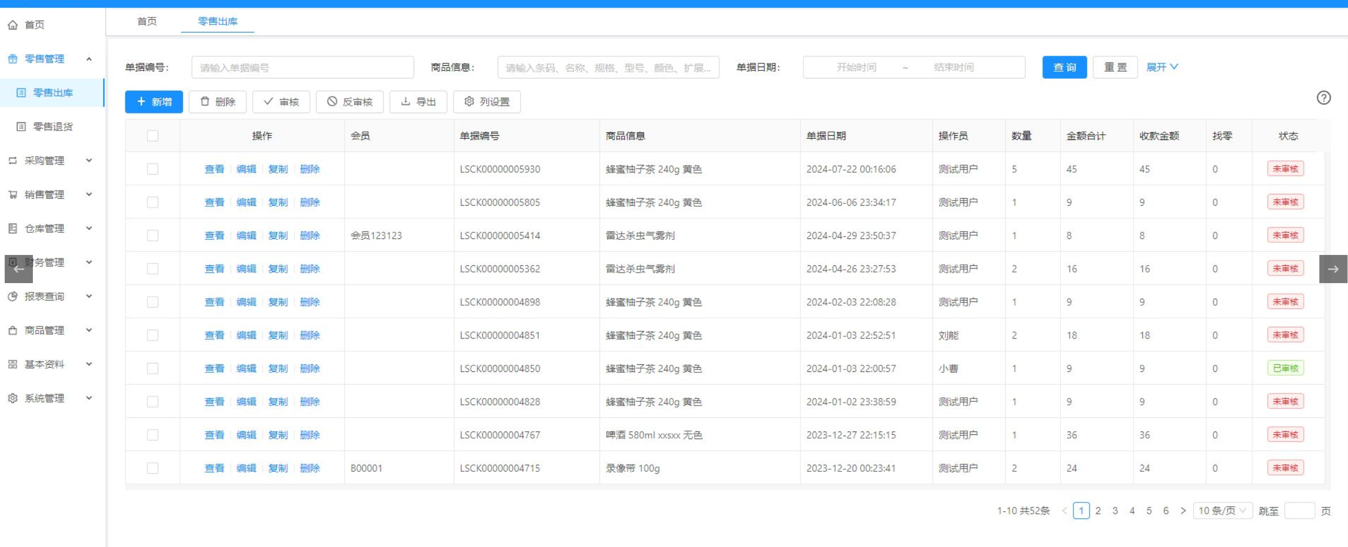Click the retail management gift icon
This screenshot has height=547, width=1348.
[13, 59]
